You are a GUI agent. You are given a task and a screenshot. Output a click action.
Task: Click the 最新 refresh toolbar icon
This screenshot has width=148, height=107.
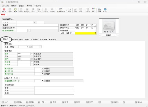(15, 10)
